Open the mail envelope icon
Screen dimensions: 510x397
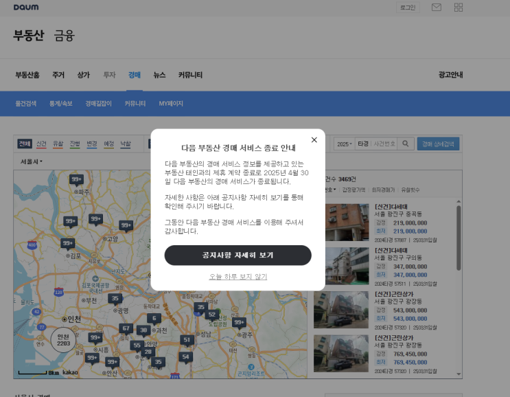[x=436, y=7]
